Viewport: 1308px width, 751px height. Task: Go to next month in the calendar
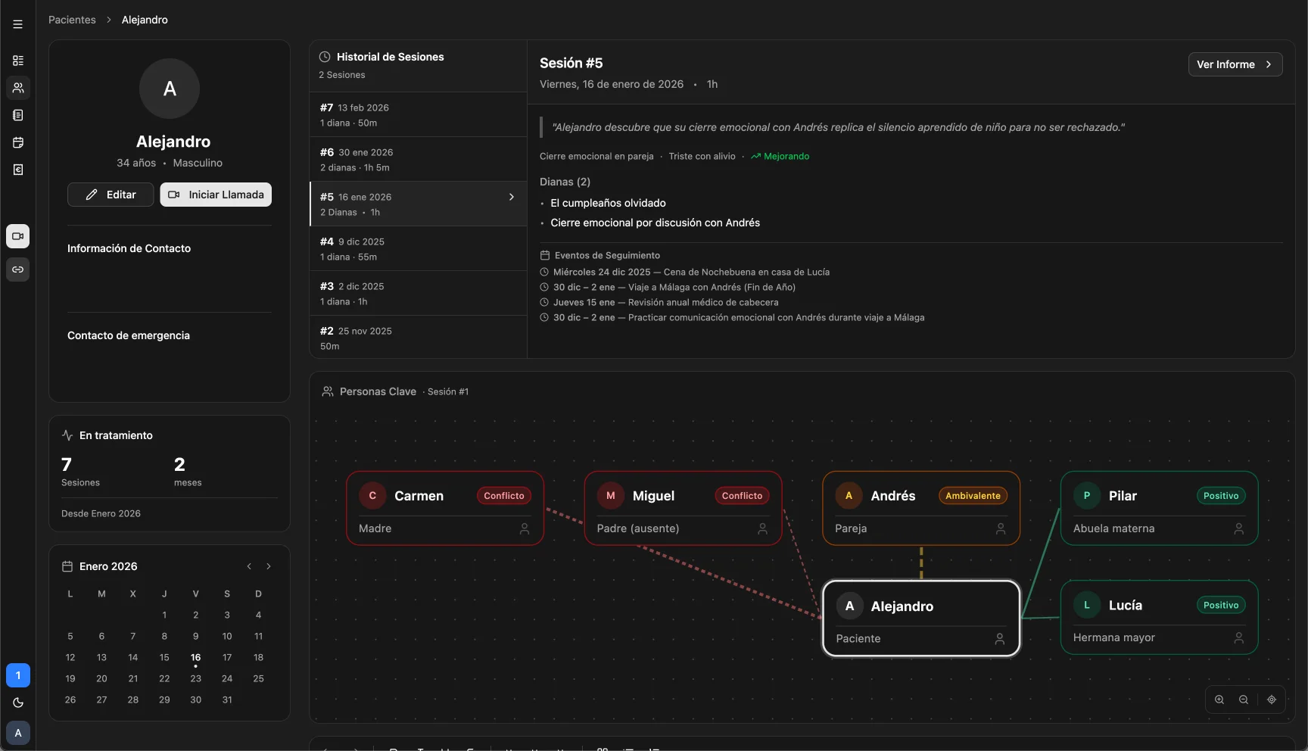(x=269, y=566)
